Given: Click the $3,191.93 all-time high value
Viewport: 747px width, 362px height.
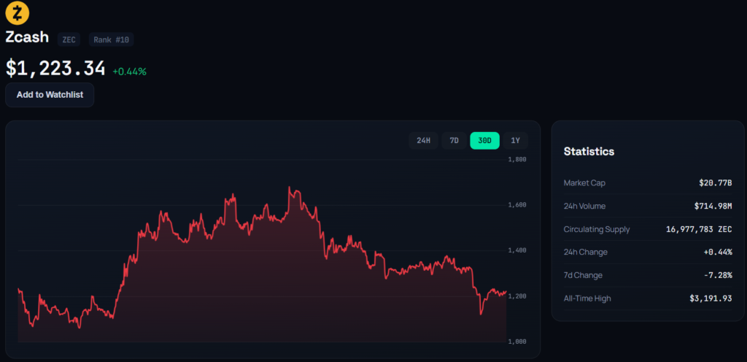Looking at the screenshot, I should (x=711, y=299).
